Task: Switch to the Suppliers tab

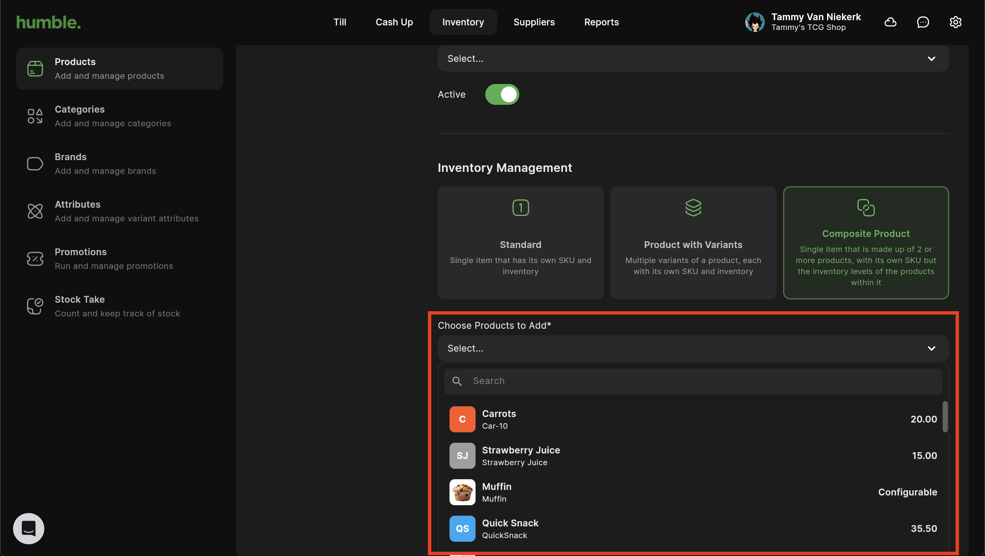Action: tap(534, 22)
